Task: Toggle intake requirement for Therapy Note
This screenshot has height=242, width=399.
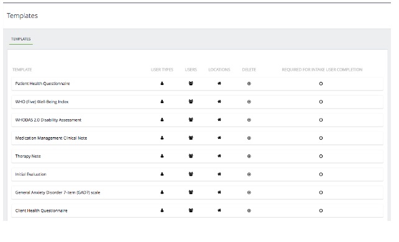Action: pyautogui.click(x=321, y=156)
